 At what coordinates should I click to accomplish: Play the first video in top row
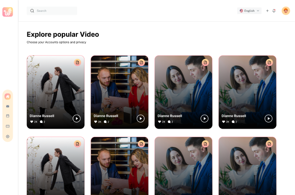tap(76, 118)
